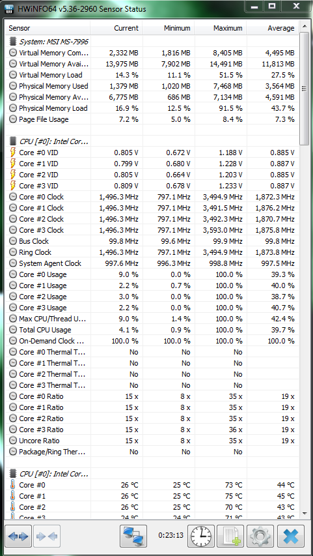
Task: Click the Maximum column header
Action: coord(220,28)
